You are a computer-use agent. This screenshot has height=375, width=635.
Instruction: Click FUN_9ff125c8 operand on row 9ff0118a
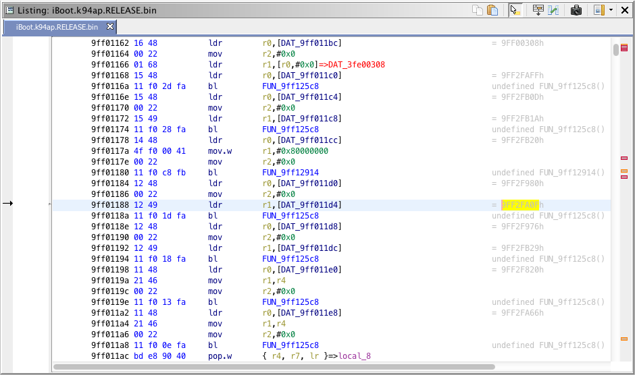pos(290,216)
